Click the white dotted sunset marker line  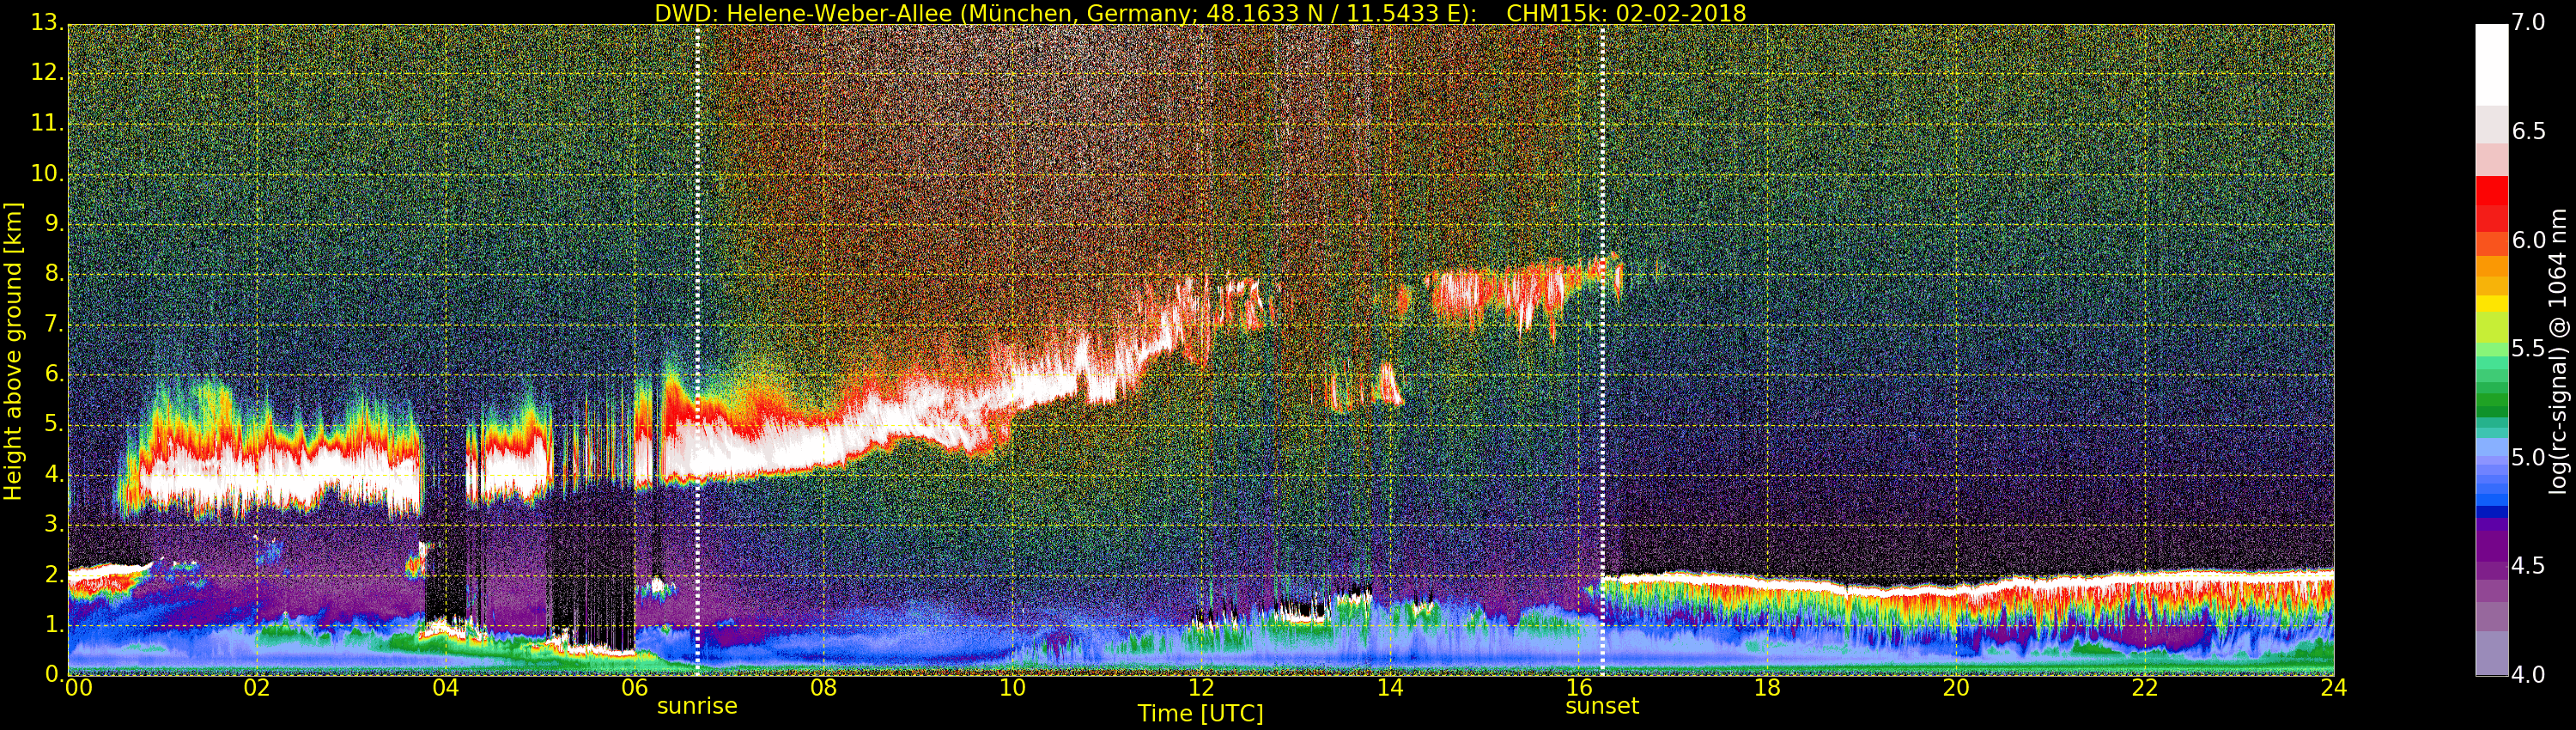tap(1602, 350)
